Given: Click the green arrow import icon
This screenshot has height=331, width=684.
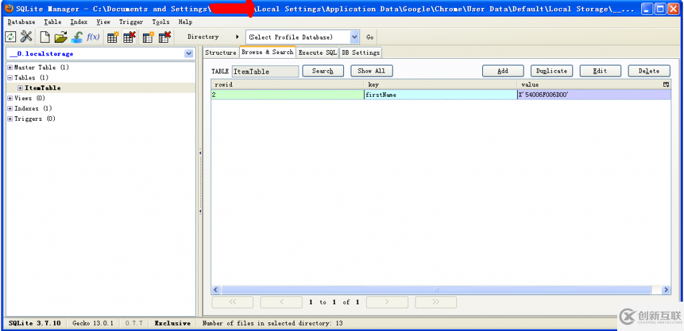Looking at the screenshot, I should coord(77,37).
